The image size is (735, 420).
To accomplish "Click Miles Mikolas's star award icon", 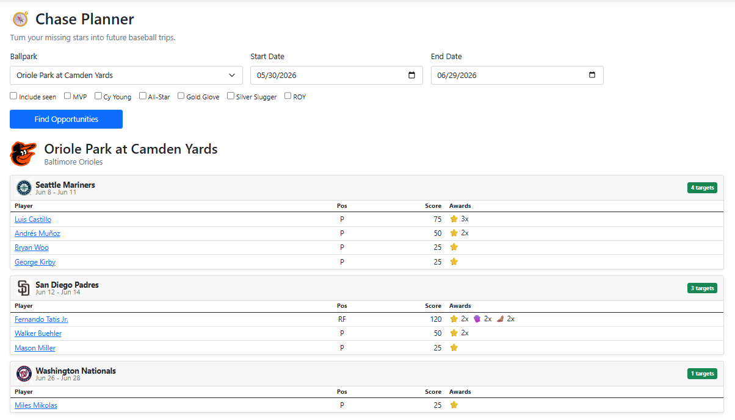I will pos(454,405).
